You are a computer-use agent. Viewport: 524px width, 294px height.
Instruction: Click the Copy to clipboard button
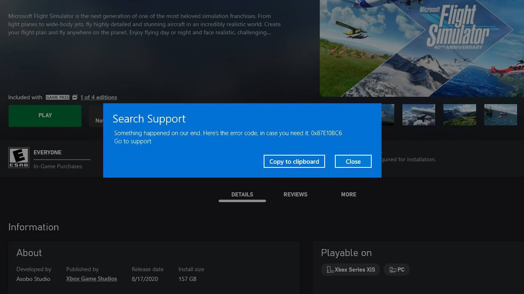coord(294,161)
